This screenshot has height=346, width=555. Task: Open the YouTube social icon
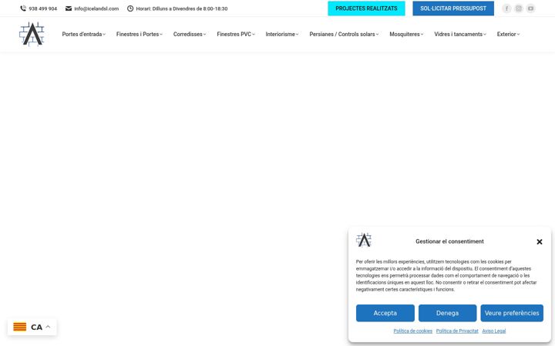[530, 8]
